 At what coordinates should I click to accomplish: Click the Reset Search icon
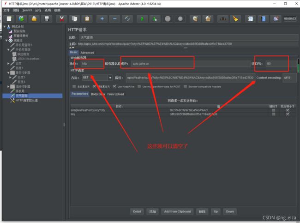pos(235,19)
